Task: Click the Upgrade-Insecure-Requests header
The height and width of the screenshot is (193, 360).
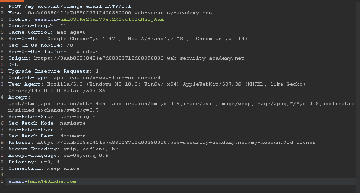Action: tap(54, 71)
